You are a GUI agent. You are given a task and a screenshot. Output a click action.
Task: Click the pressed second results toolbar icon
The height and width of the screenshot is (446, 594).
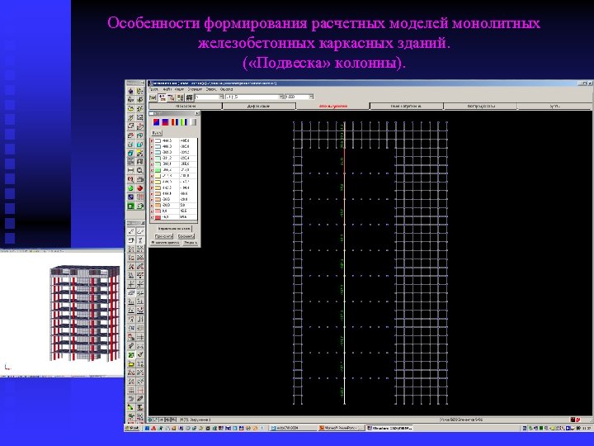coord(163,97)
